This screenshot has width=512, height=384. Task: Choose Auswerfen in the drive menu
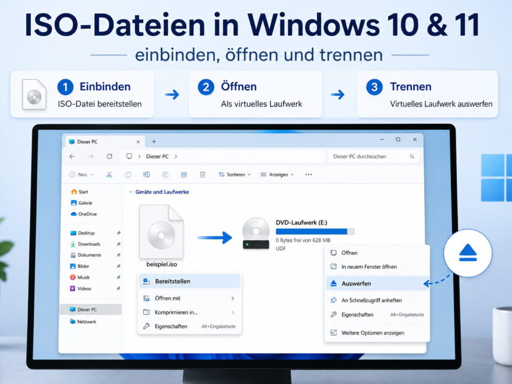pyautogui.click(x=377, y=283)
